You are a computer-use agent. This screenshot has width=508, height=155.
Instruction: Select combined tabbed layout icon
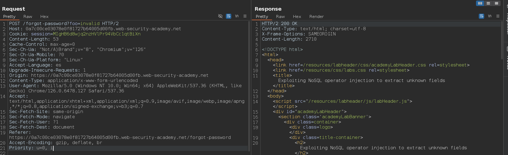point(497,3)
